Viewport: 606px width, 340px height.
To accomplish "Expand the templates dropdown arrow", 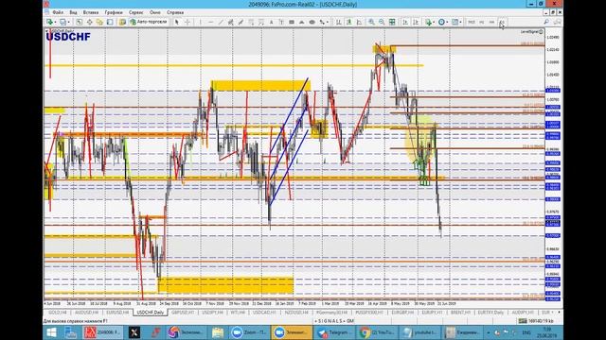I will pos(461,23).
